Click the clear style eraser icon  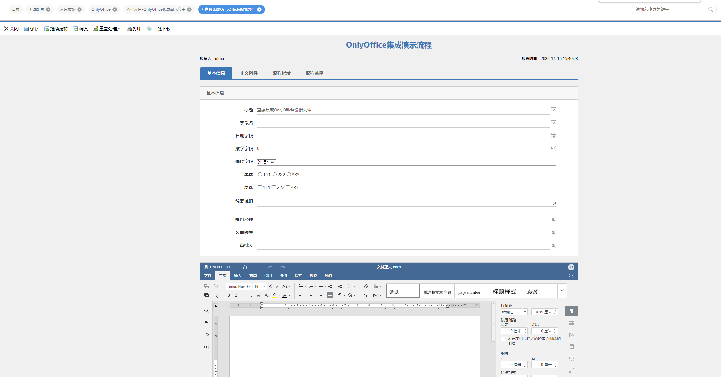pos(366,286)
